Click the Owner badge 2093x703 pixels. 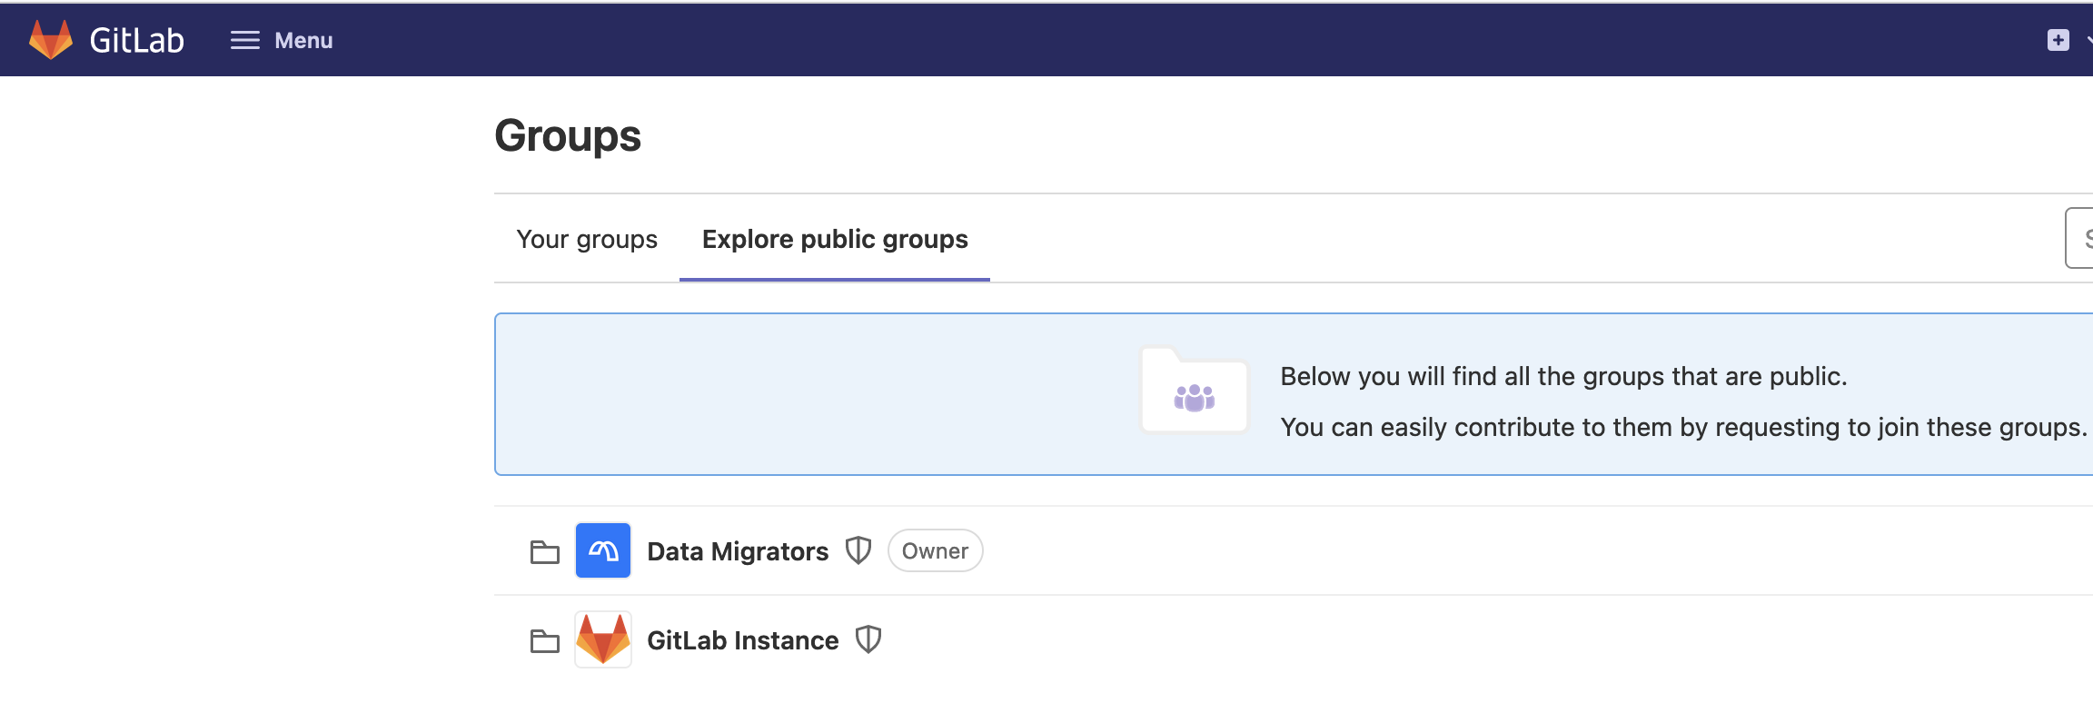tap(935, 551)
